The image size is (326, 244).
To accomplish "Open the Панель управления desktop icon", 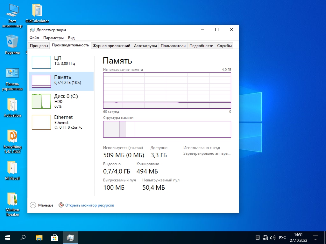I will click(x=12, y=79).
